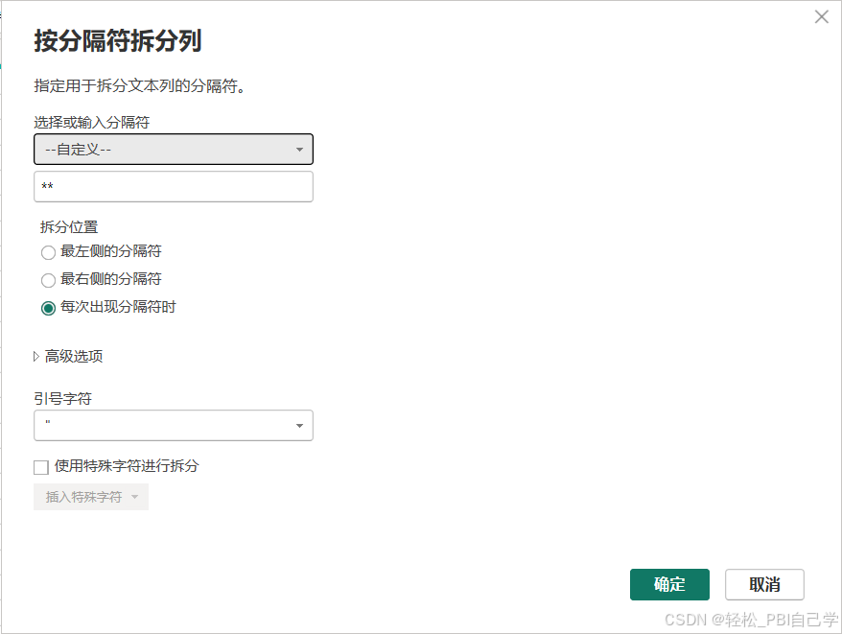Open the 引号字符 dropdown

coord(174,426)
